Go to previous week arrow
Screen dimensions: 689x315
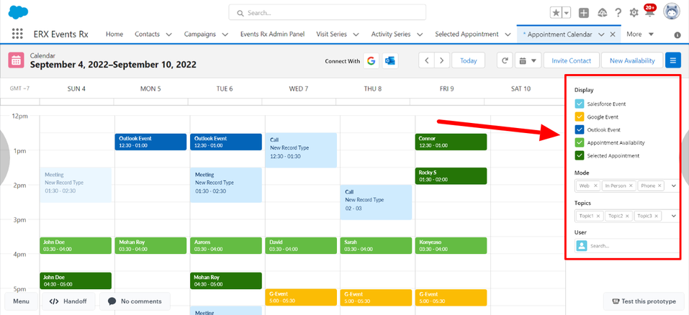pos(427,61)
